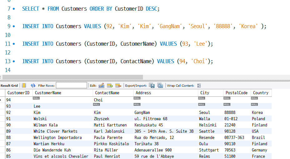Click the NULL CustomerName cell in row 94
This screenshot has width=290, height=159.
pyautogui.click(x=62, y=100)
